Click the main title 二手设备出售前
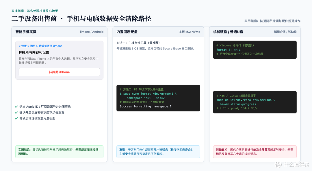Viewport: 312px width, 171px height. [x=81, y=19]
